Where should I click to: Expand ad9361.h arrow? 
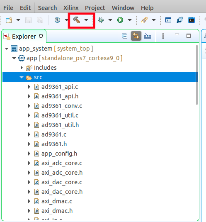tap(29, 144)
